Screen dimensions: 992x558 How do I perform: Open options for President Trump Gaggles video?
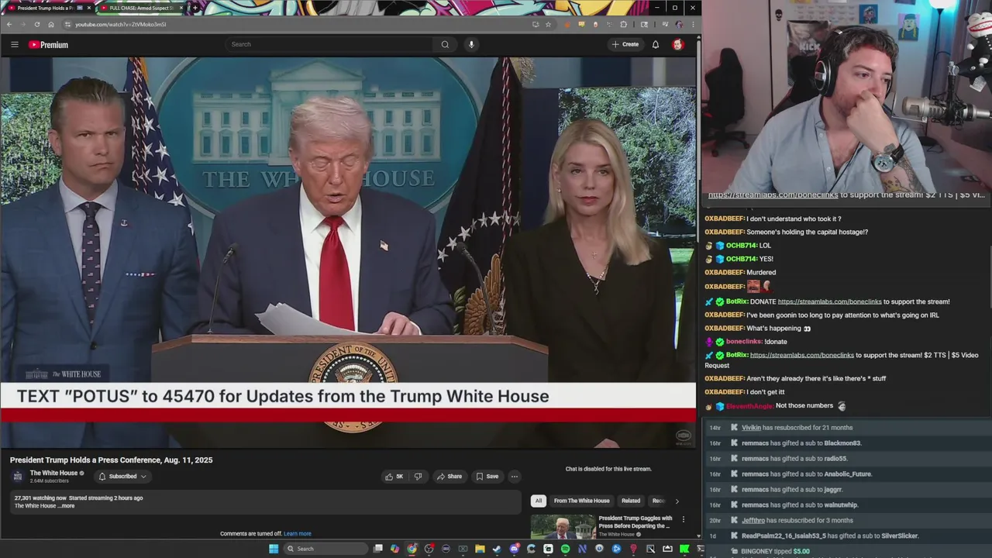click(x=683, y=519)
